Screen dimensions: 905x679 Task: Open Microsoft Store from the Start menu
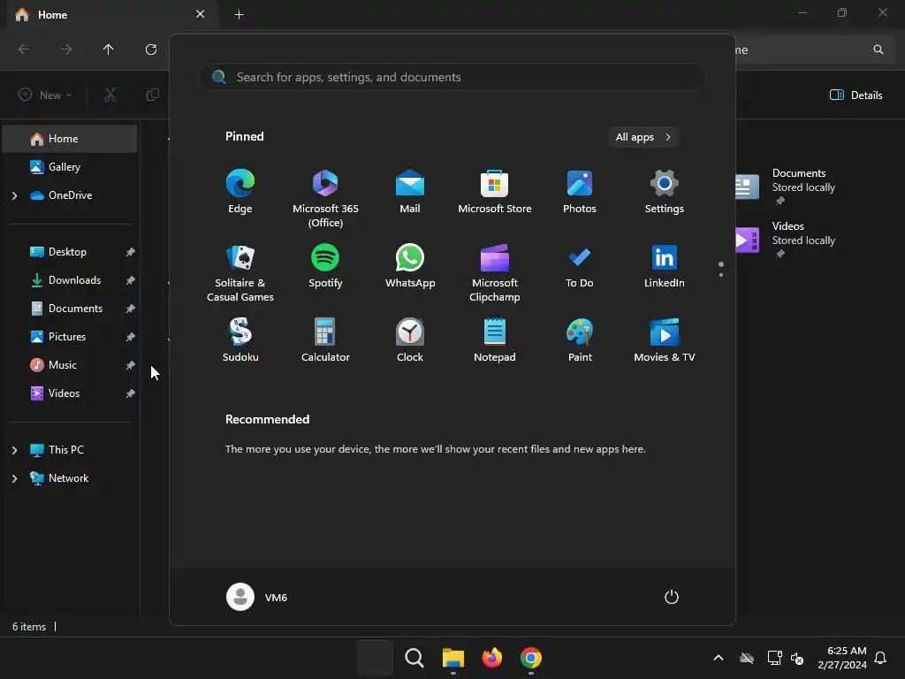pos(495,192)
